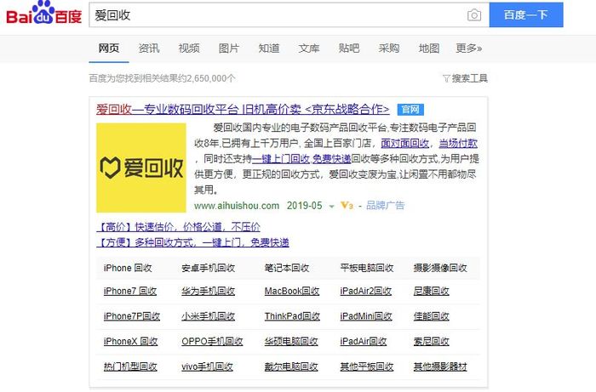
Task: Click the 官网 official site badge
Action: pos(410,110)
